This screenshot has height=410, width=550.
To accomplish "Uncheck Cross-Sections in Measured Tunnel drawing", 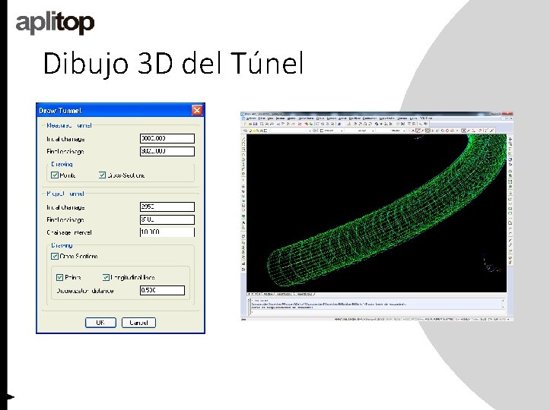I will (102, 175).
